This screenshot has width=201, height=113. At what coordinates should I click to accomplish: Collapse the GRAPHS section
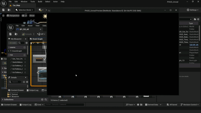click(x=9, y=47)
